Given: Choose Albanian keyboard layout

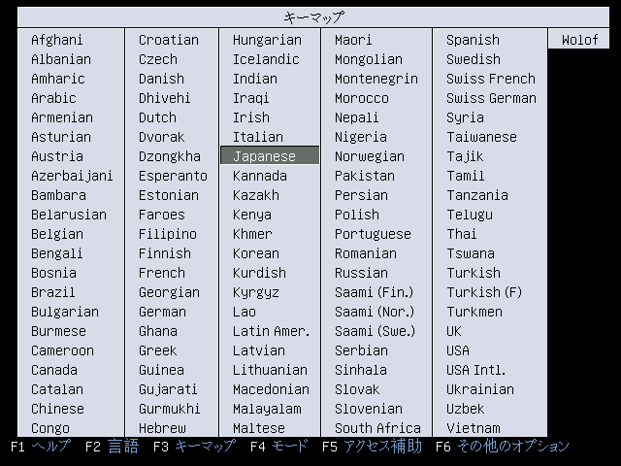Looking at the screenshot, I should pos(61,59).
